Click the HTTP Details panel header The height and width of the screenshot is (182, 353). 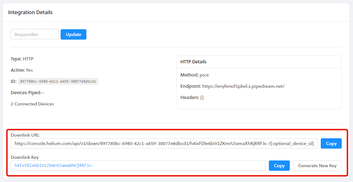(x=193, y=62)
